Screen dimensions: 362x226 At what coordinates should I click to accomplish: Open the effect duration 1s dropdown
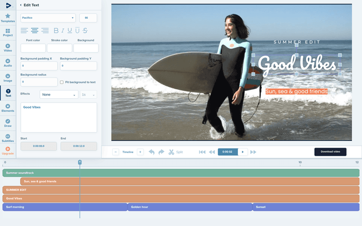point(88,94)
